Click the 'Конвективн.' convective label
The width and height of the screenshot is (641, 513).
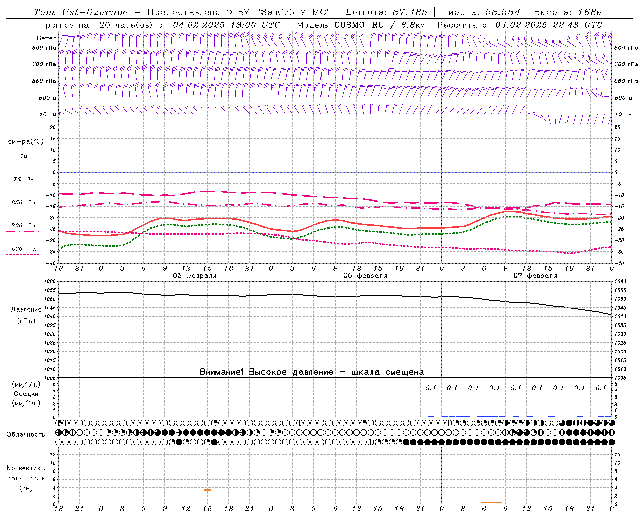[26, 468]
